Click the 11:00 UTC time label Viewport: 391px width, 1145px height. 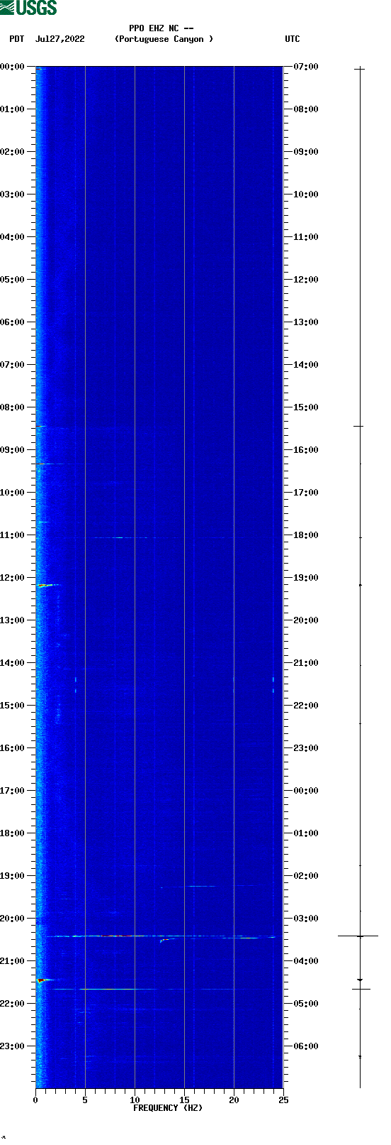(x=306, y=237)
